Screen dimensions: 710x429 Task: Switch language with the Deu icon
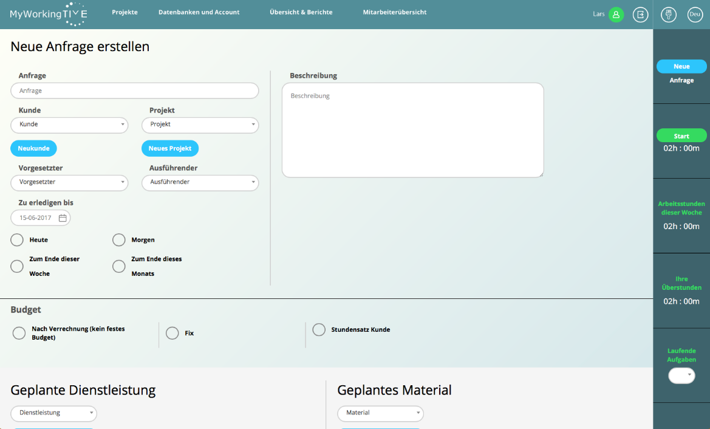point(695,15)
